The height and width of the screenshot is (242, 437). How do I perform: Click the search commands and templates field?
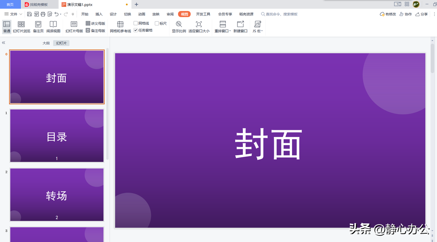(x=280, y=14)
